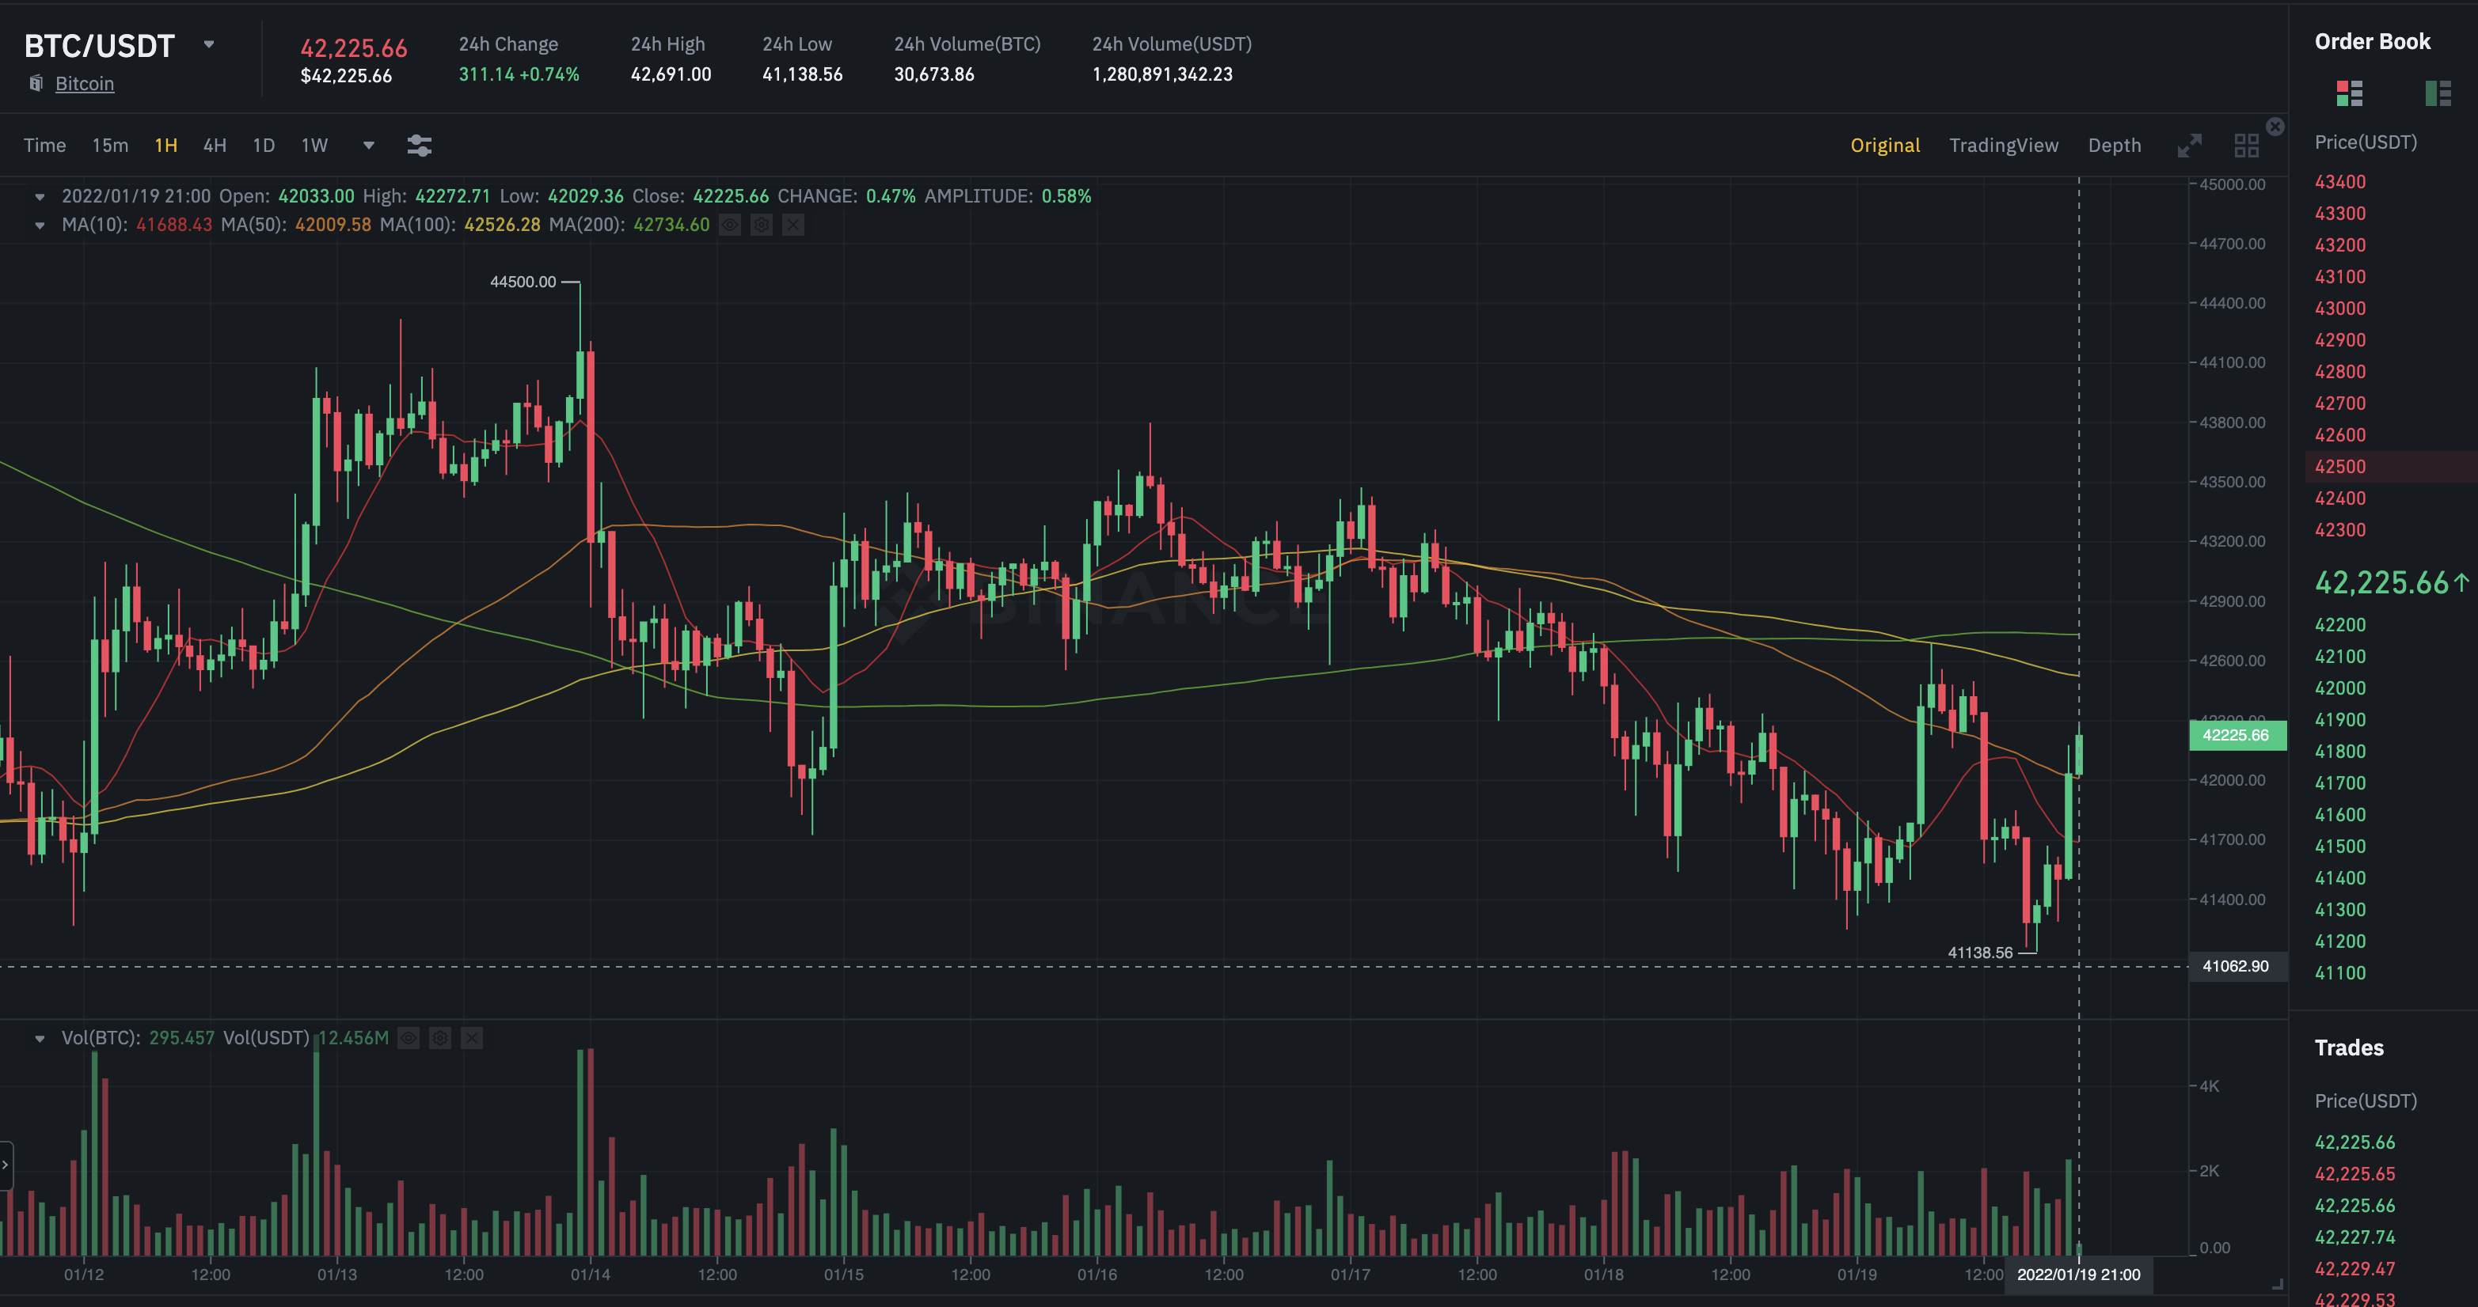Open BTC/USDT pair selector dropdown
This screenshot has width=2478, height=1307.
click(x=209, y=44)
